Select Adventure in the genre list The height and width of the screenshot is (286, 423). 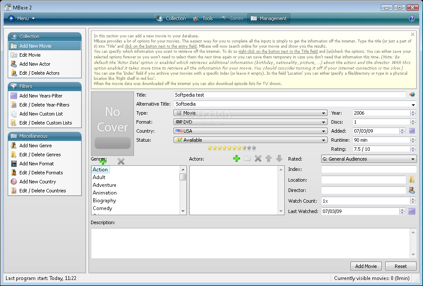tap(104, 185)
